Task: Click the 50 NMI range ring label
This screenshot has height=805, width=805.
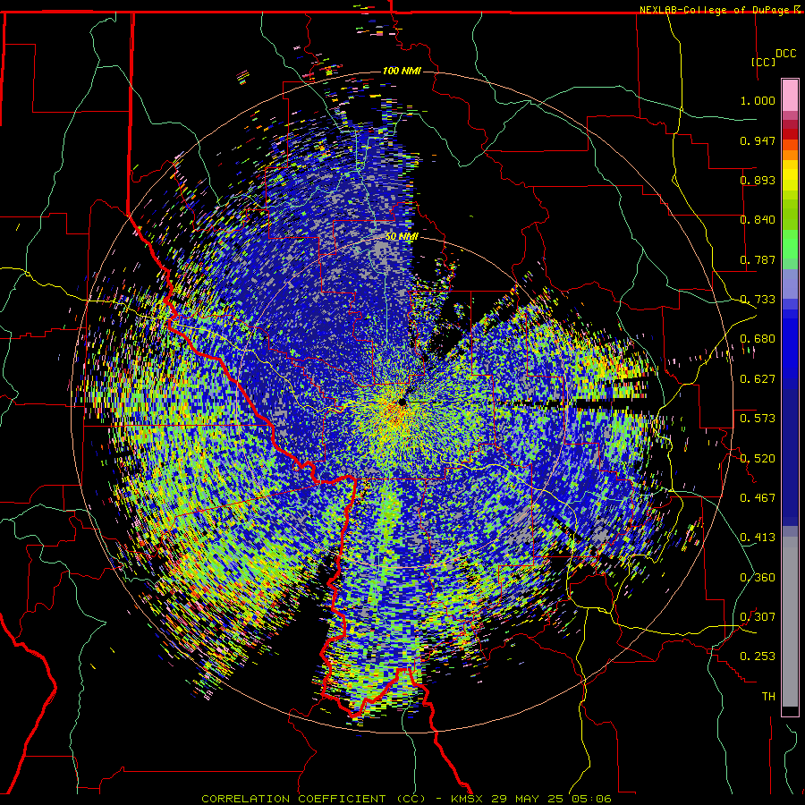Action: 402,237
